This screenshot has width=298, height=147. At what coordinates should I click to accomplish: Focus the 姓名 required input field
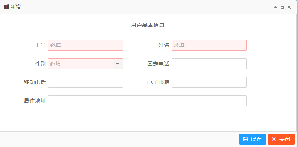[209, 45]
